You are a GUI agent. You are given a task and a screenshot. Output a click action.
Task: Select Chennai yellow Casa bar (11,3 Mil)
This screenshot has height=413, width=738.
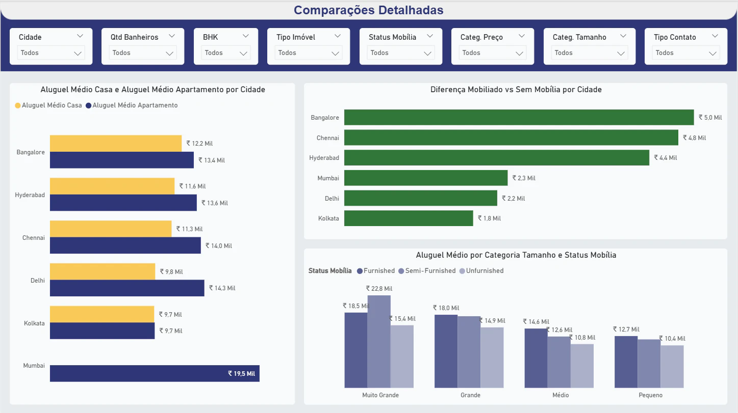(x=111, y=229)
